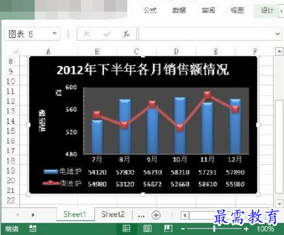Screen dimensions: 284x235
Task: Click inside the formula bar input
Action: pos(206,34)
